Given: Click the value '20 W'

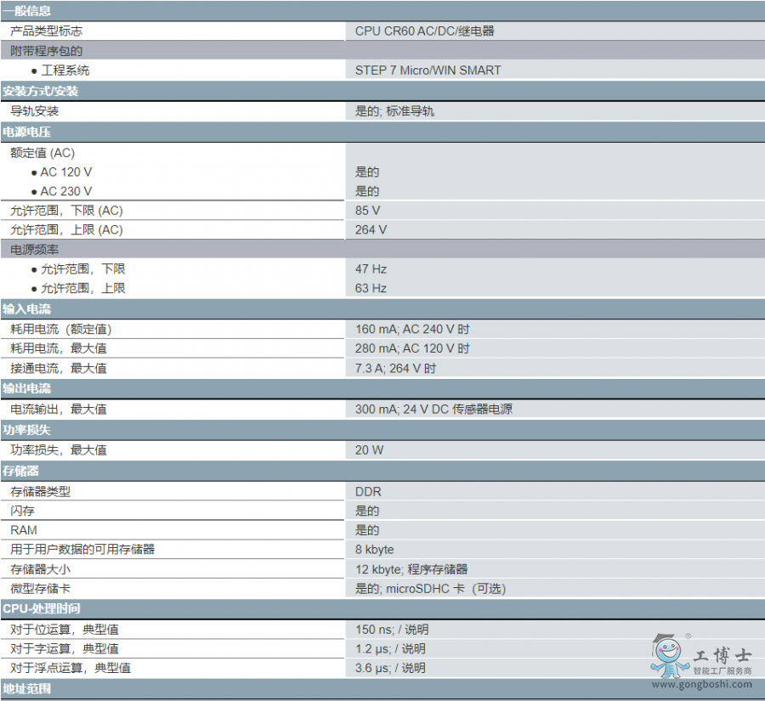Looking at the screenshot, I should click(370, 449).
